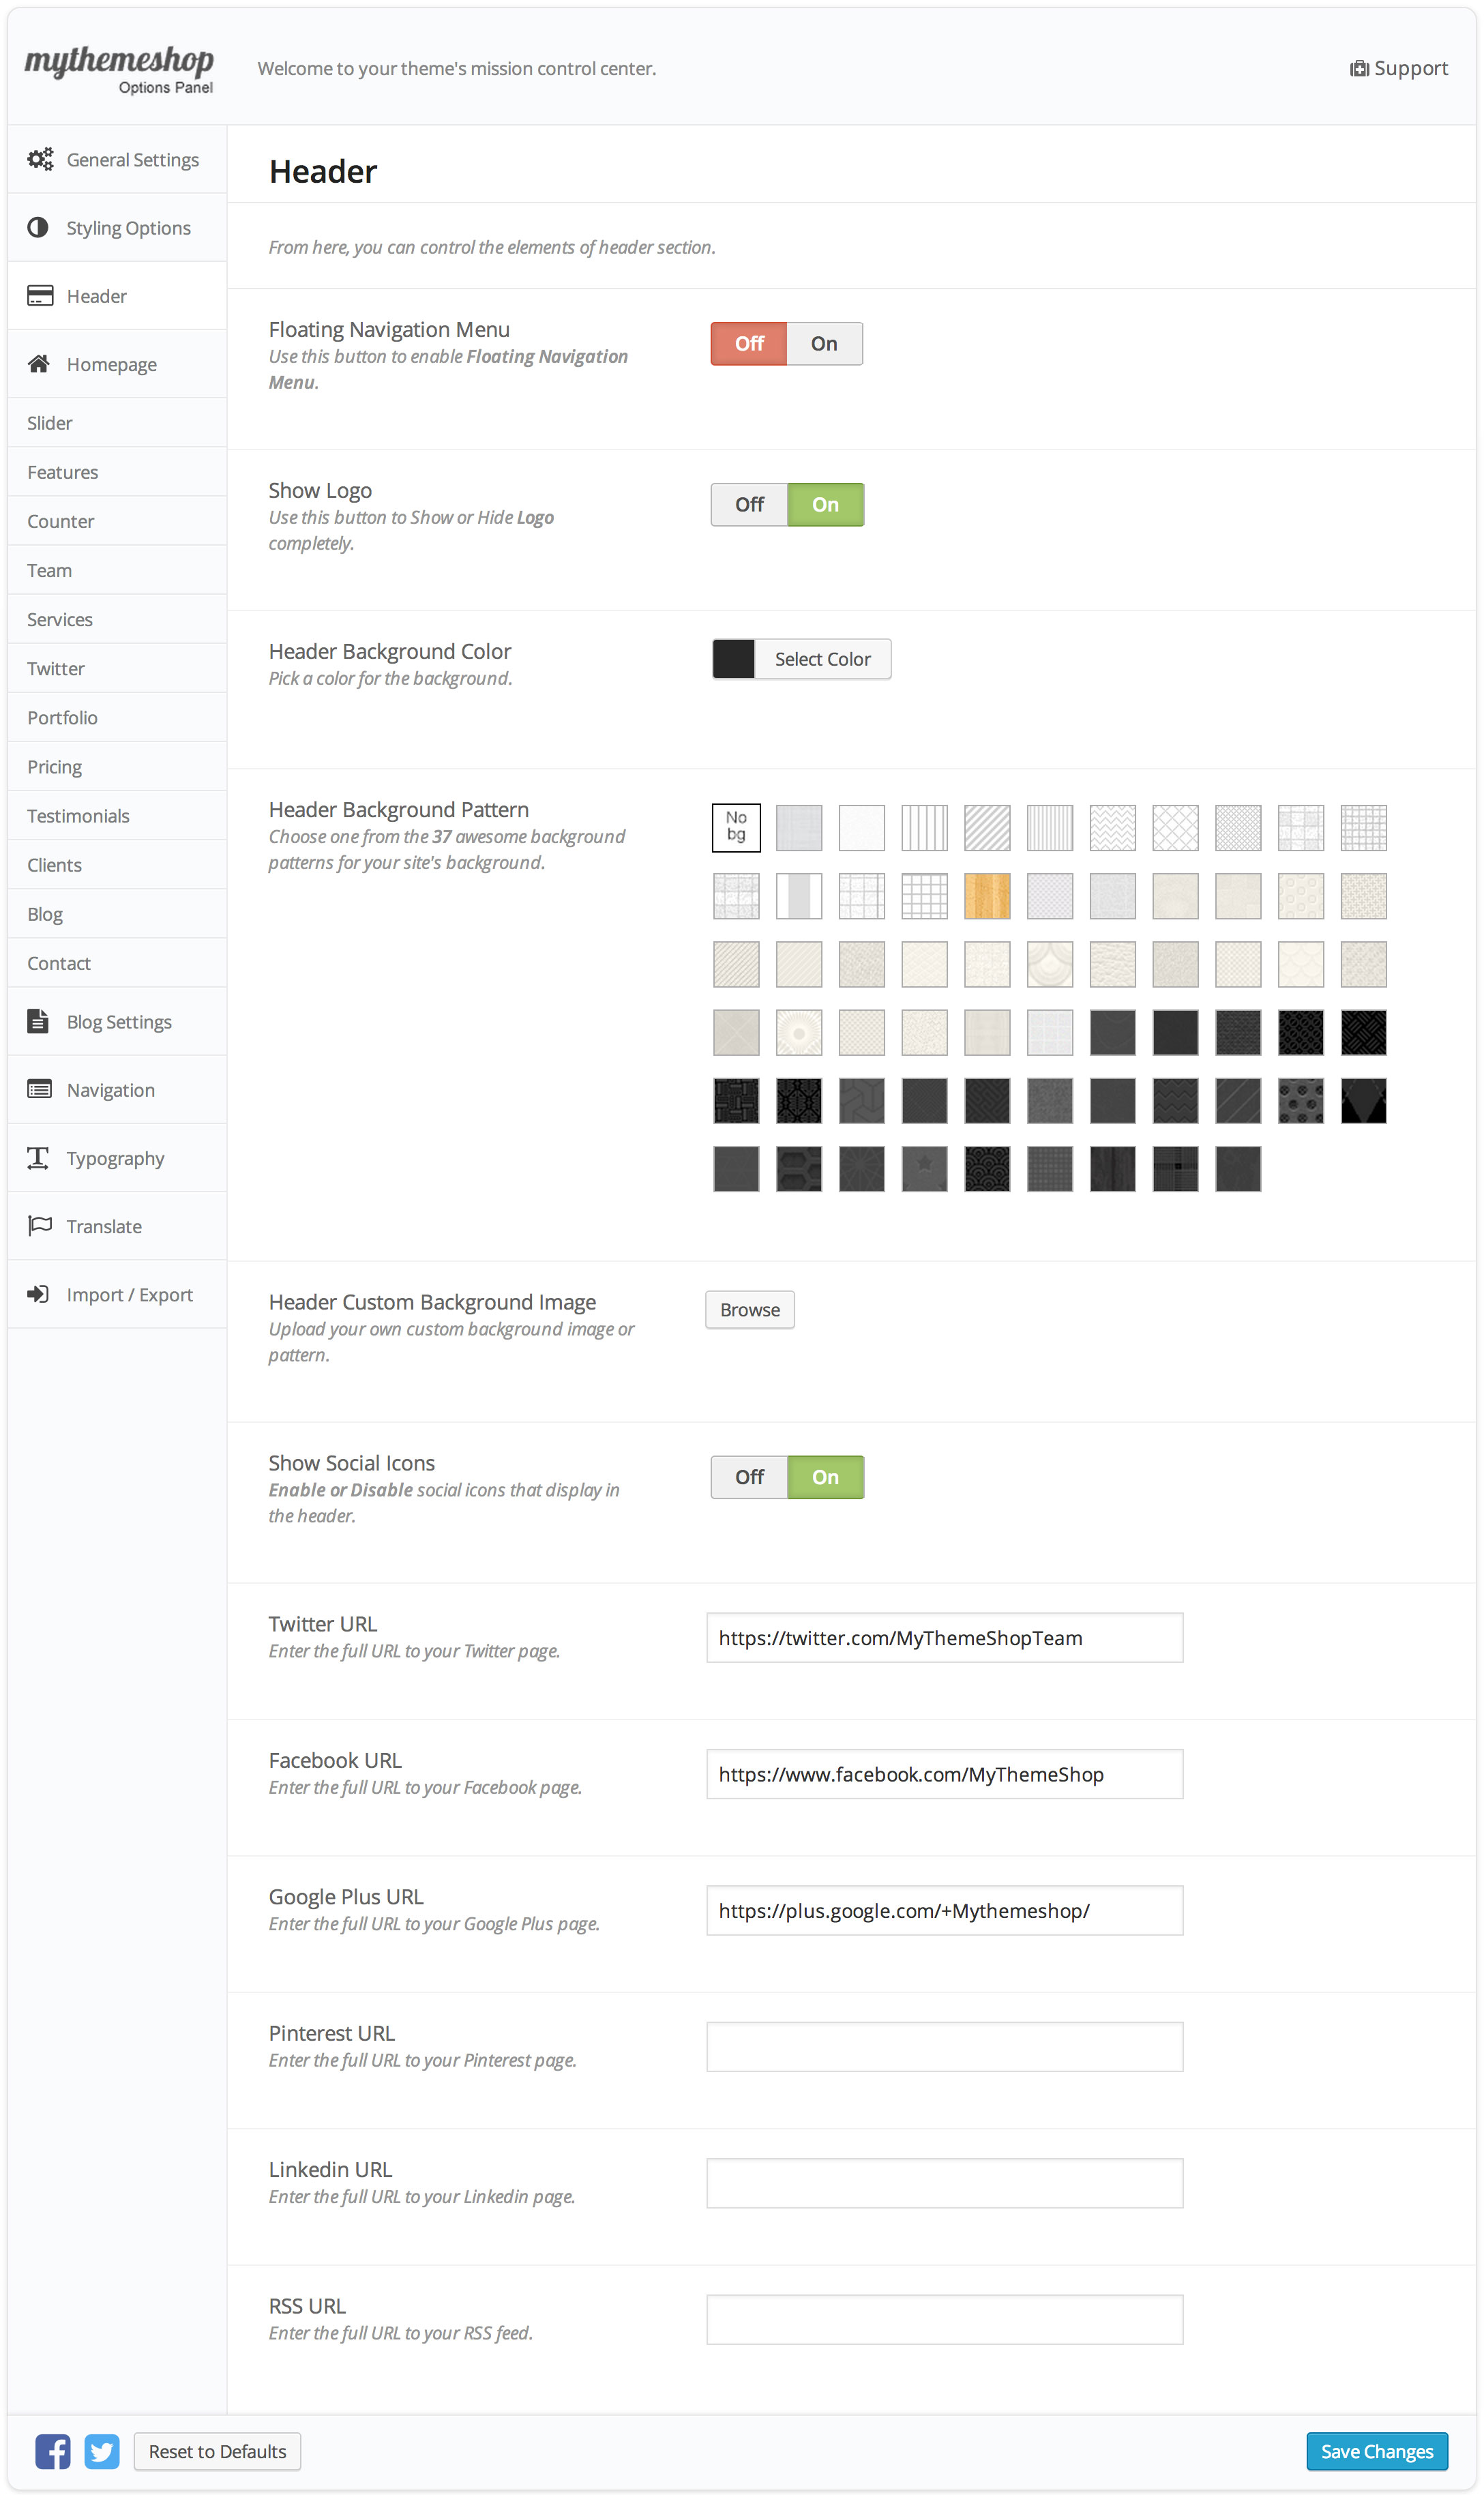Screen dimensions: 1484x2495
Task: Click into the Pinterest URL field
Action: coord(943,2046)
